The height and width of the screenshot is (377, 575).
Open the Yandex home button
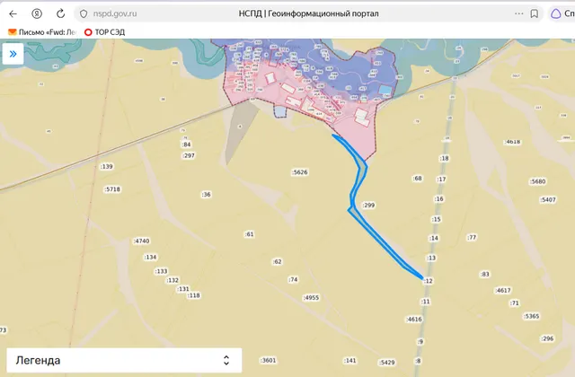36,14
